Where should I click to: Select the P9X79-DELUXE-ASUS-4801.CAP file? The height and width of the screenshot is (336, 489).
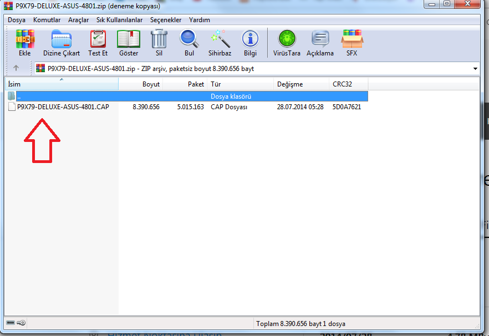coord(63,107)
